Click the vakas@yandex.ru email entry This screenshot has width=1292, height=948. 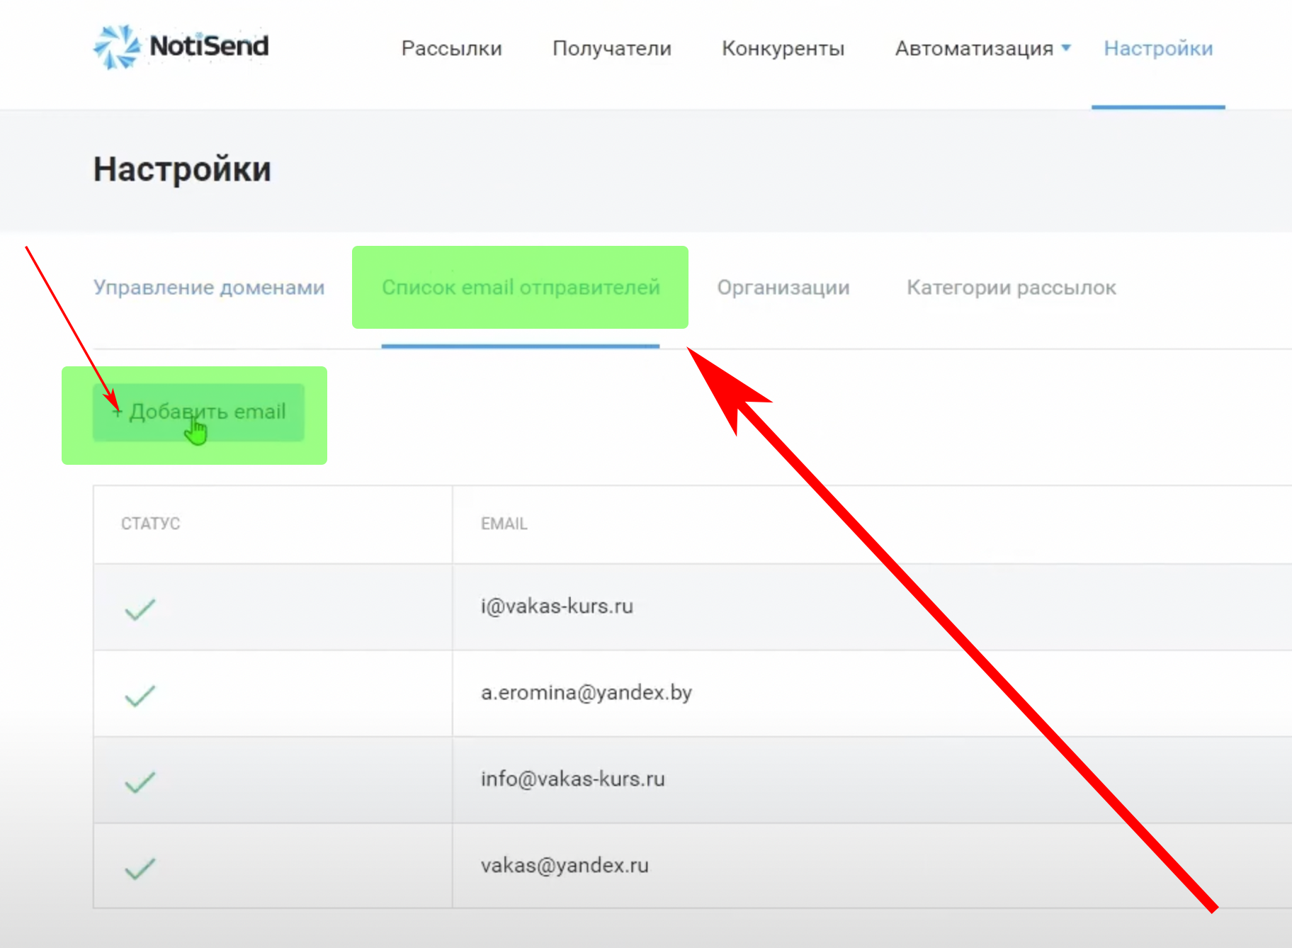[x=565, y=865]
